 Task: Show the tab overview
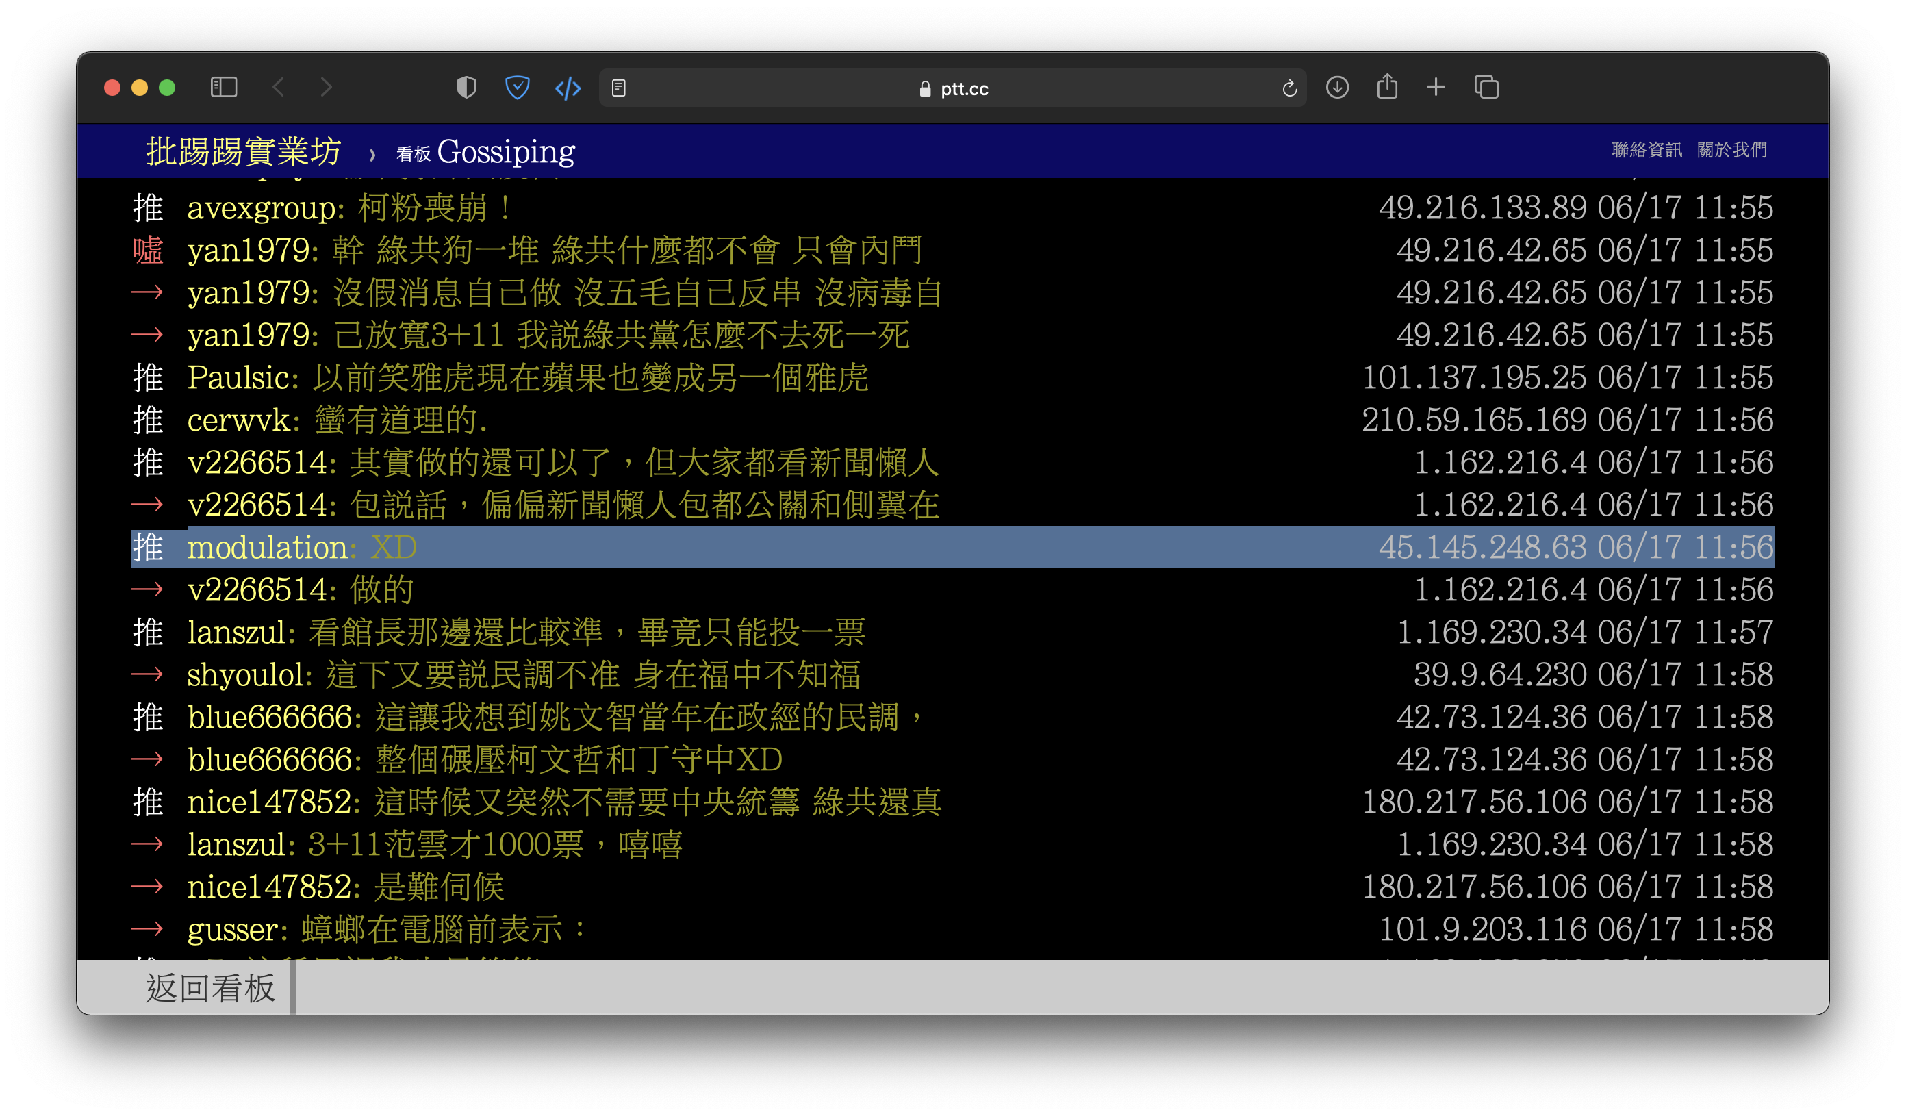coord(1486,88)
